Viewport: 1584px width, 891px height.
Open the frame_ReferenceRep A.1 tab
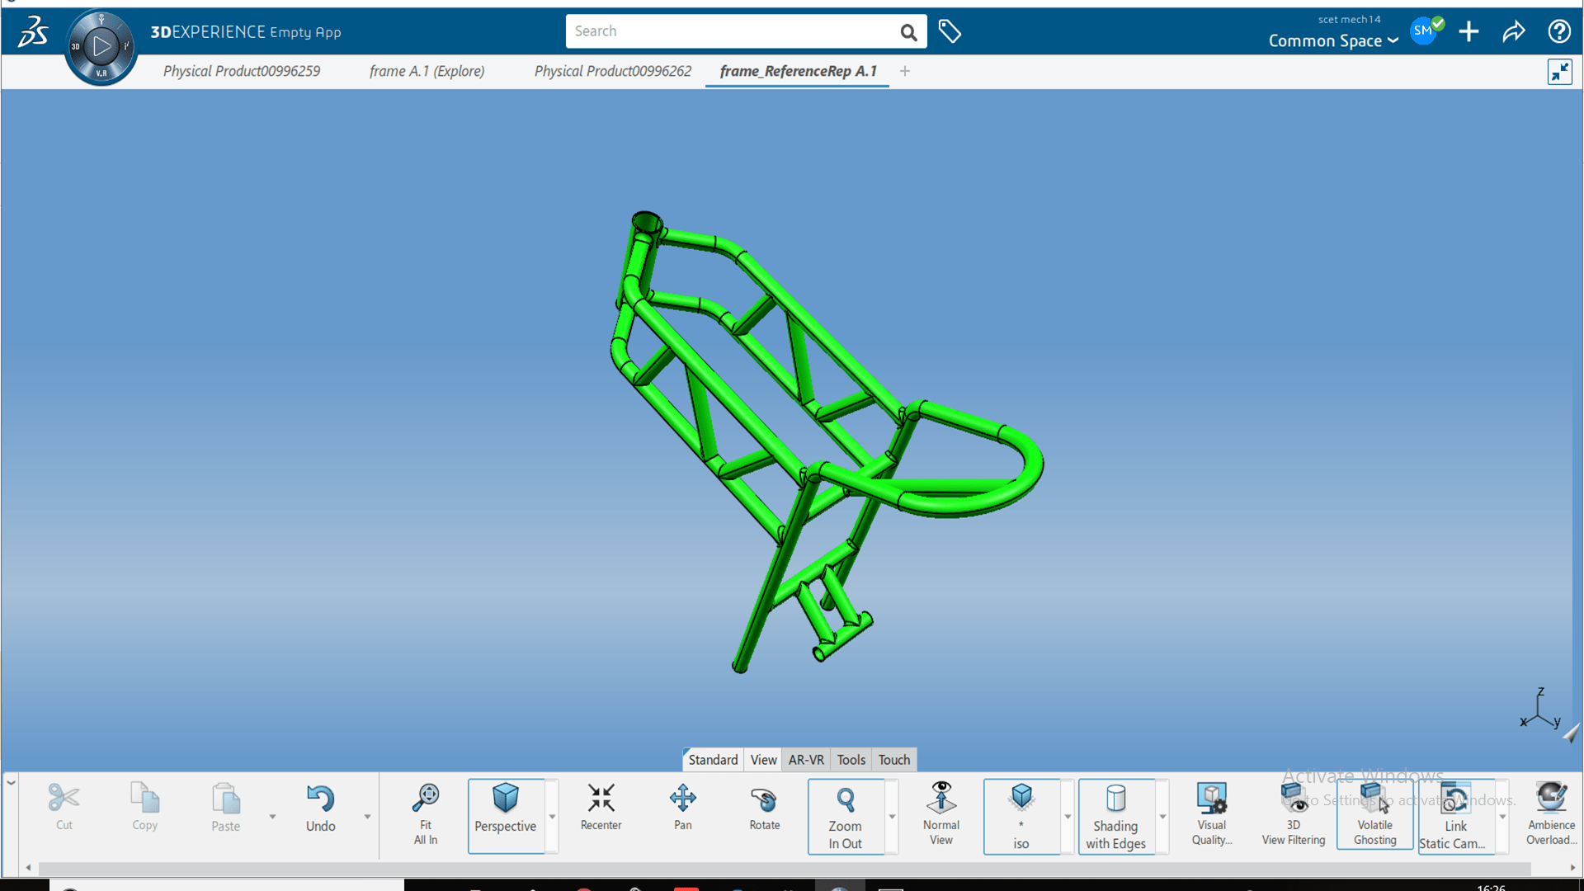click(797, 71)
